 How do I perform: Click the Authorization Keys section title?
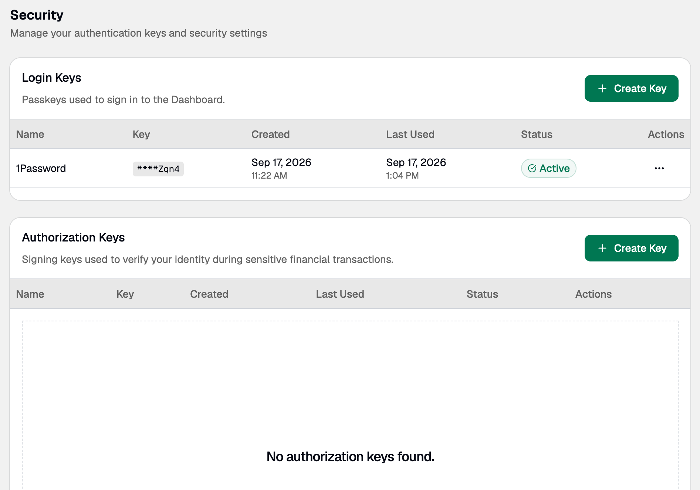coord(73,237)
